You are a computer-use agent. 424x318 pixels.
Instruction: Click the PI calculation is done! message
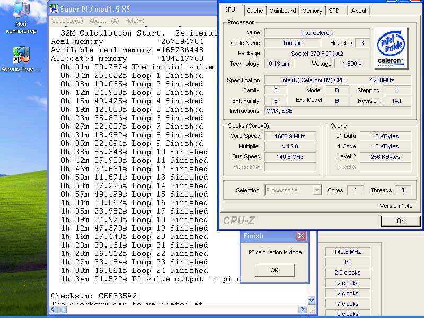[276, 252]
